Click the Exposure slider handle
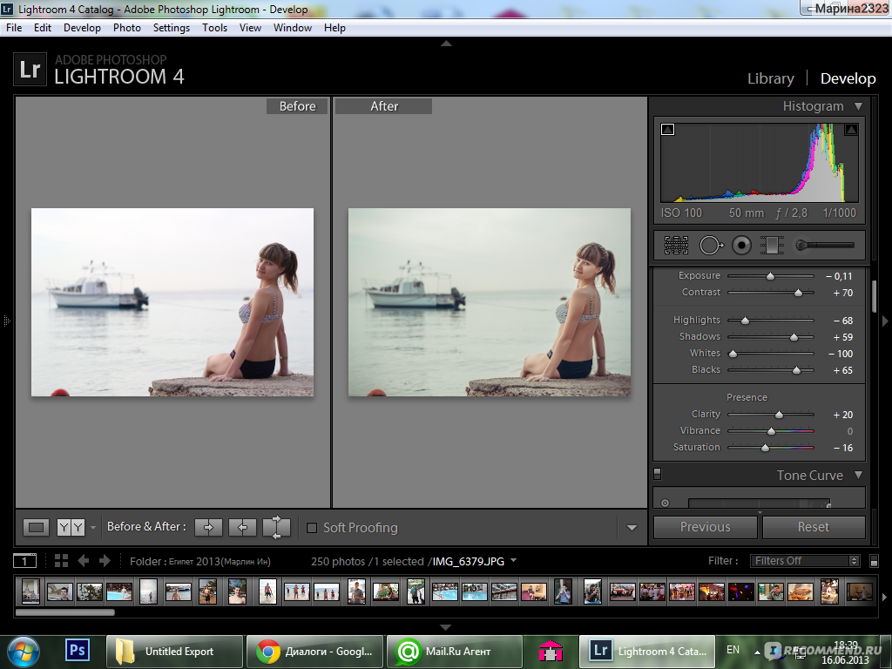Viewport: 892px width, 669px height. pos(770,276)
